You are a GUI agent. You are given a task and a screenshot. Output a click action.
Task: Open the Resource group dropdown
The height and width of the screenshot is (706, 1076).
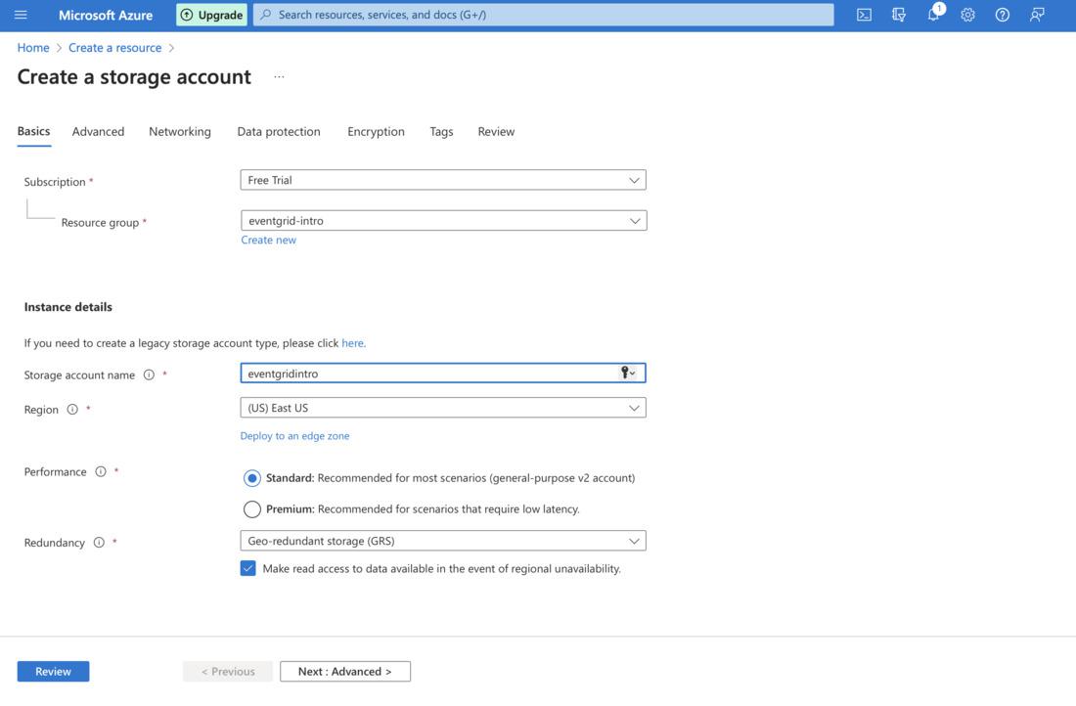tap(443, 221)
